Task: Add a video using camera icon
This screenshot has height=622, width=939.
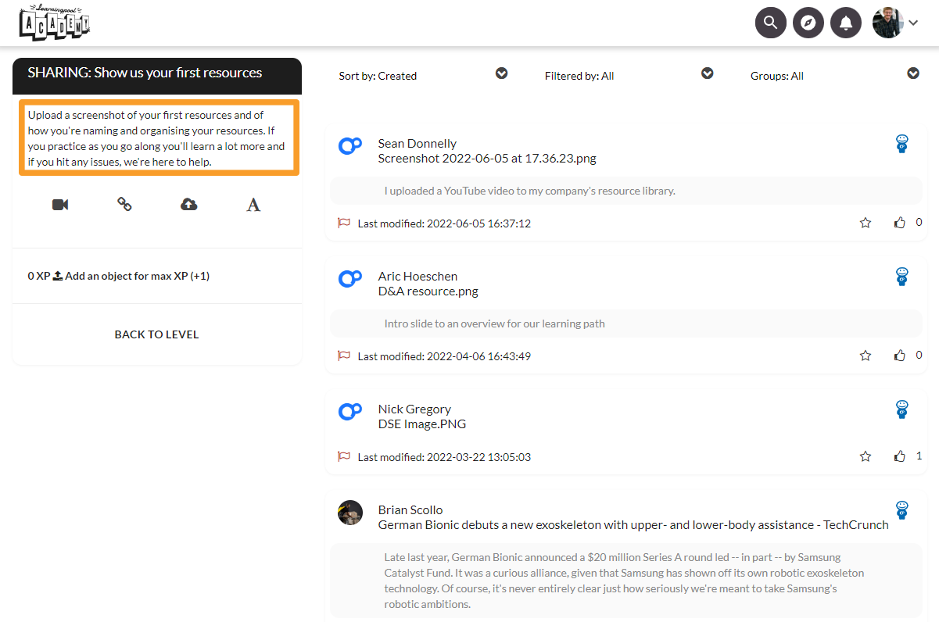Action: [60, 205]
